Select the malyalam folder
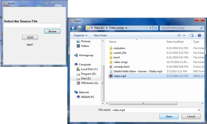 (x=119, y=48)
